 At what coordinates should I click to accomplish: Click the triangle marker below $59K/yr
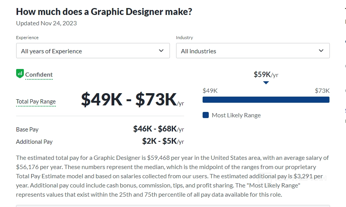coord(266,82)
